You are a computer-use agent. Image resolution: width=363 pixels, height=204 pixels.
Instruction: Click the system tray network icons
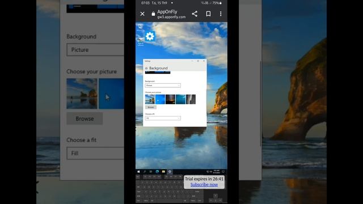[209, 172]
